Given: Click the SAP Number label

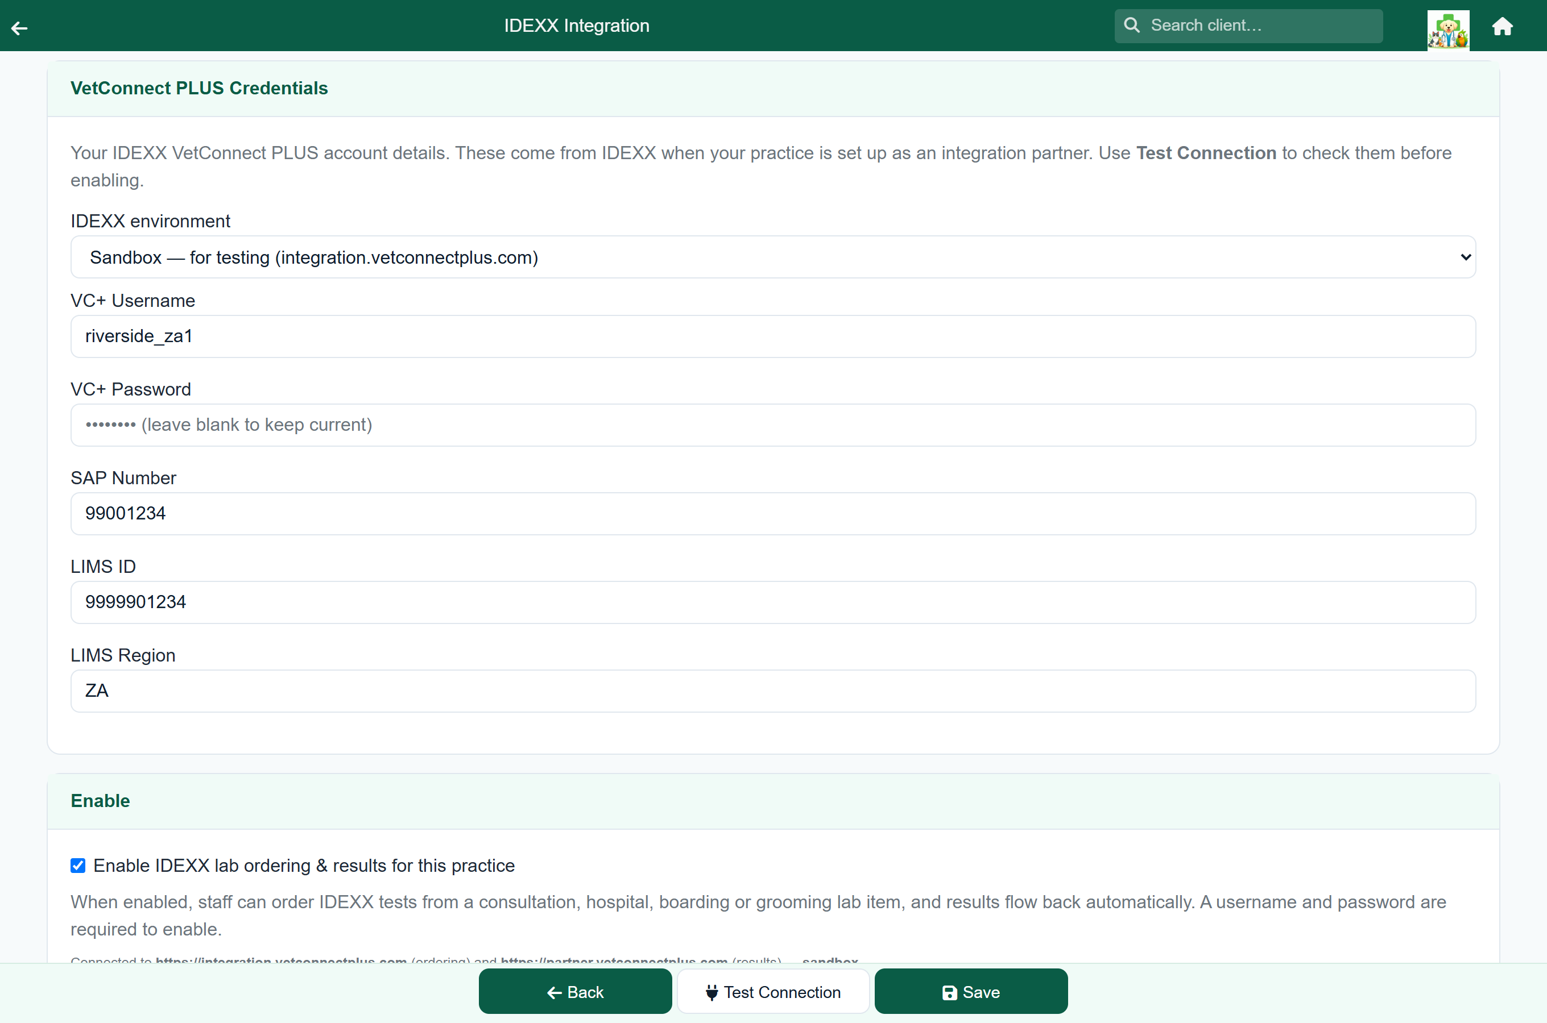Looking at the screenshot, I should (123, 477).
